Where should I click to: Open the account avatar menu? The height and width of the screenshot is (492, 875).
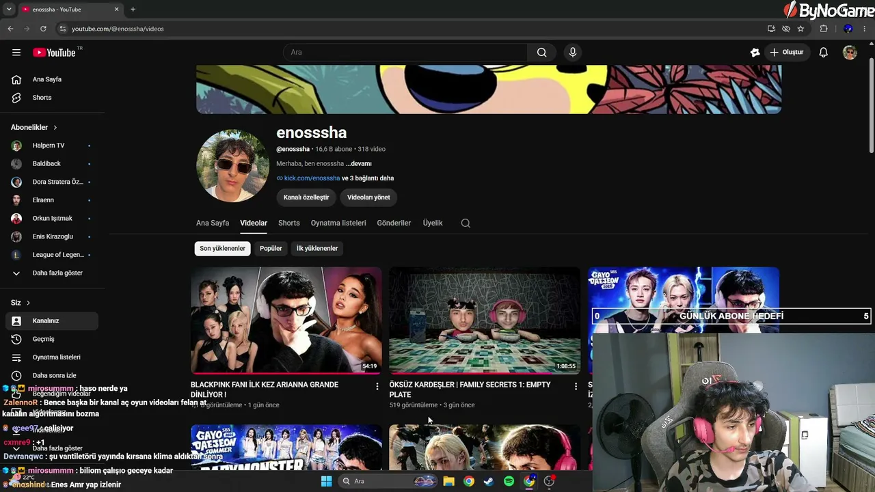[x=850, y=53]
